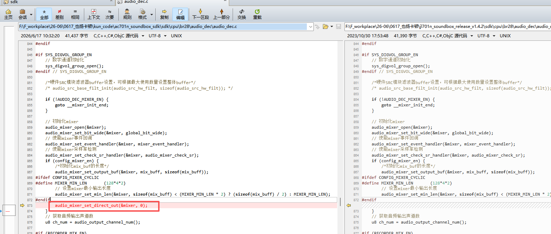The image size is (551, 234).
Task: Toggle 相同 show same lines
Action: [75, 14]
